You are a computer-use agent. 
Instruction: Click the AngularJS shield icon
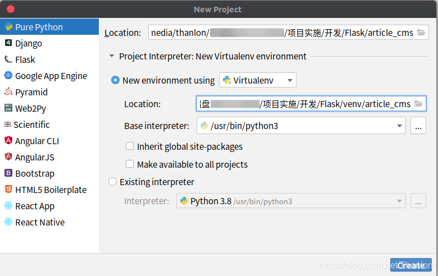(8, 157)
